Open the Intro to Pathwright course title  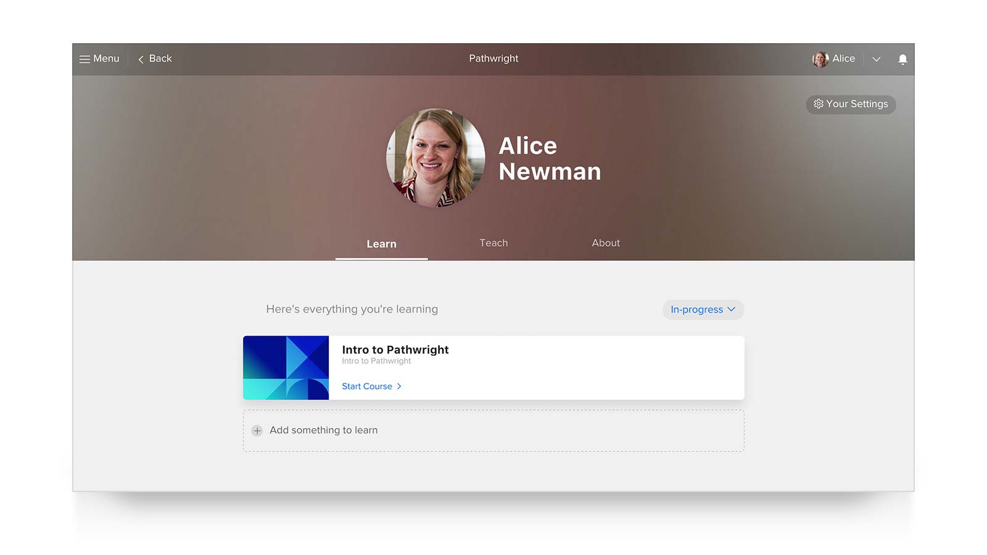tap(395, 350)
